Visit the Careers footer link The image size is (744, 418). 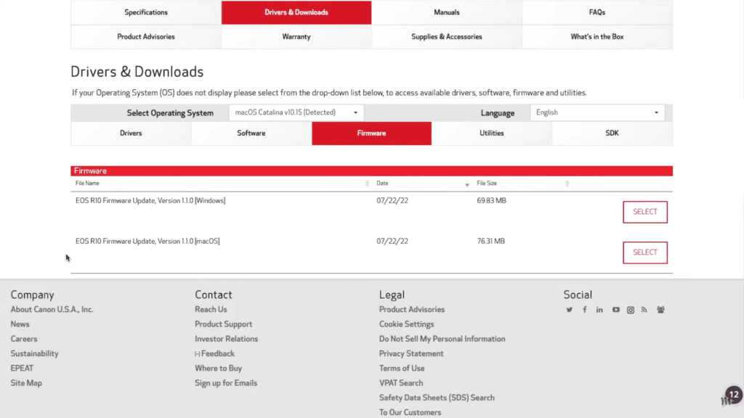click(24, 339)
